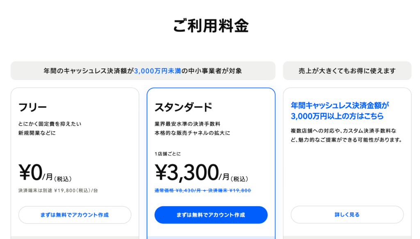The width and height of the screenshot is (420, 239).
Task: Click the ご利用料金 page heading
Action: pos(211,26)
